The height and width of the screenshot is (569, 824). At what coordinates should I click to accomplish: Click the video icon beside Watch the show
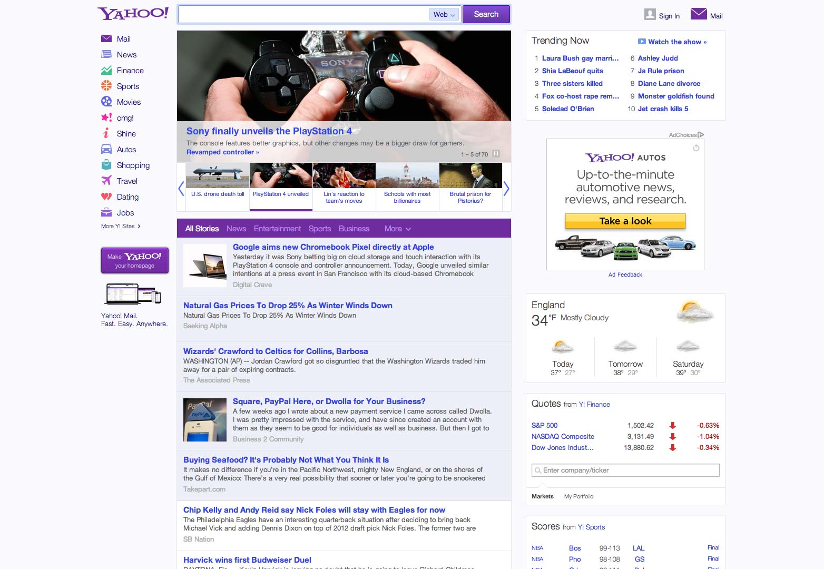coord(642,42)
